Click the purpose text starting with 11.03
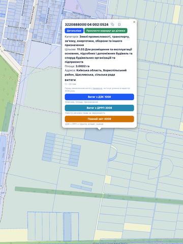 tap(98, 55)
